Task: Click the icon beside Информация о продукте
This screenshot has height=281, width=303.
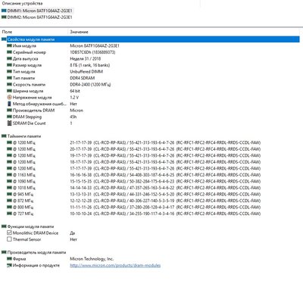Action: [9, 265]
